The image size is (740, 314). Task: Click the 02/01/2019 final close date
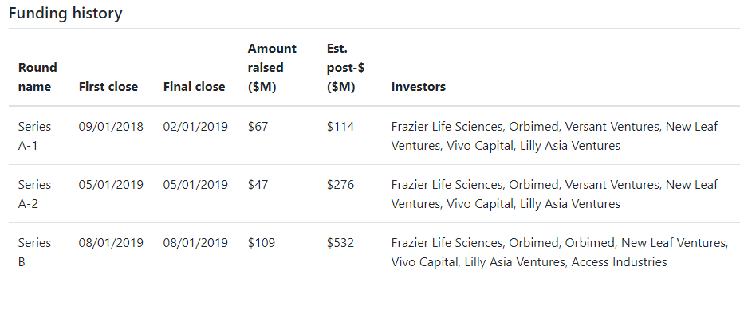(195, 127)
